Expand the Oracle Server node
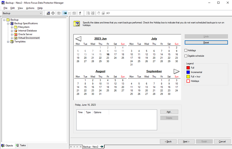The width and height of the screenshot is (232, 149). coord(12,34)
